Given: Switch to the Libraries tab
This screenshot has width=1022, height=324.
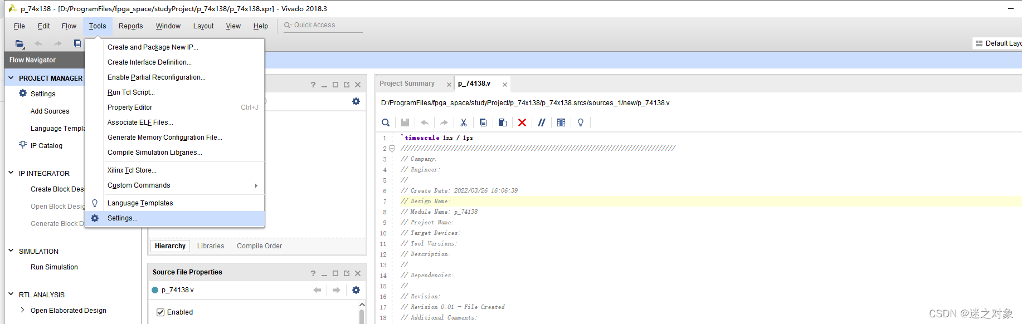Looking at the screenshot, I should [211, 246].
